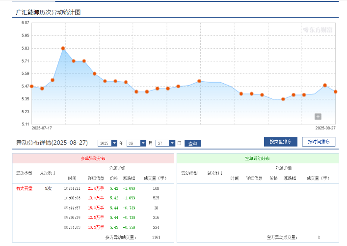The width and height of the screenshot is (347, 246).
Task: Click the 异动类型 header in 多单 table
Action: (24, 173)
